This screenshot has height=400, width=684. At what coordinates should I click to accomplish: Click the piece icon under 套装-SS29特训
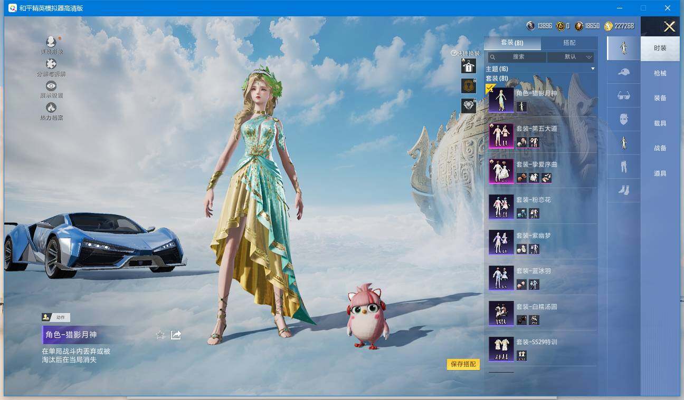tap(521, 356)
